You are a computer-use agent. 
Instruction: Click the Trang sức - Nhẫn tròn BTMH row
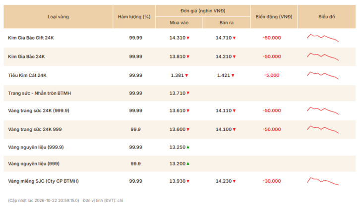[179, 93]
